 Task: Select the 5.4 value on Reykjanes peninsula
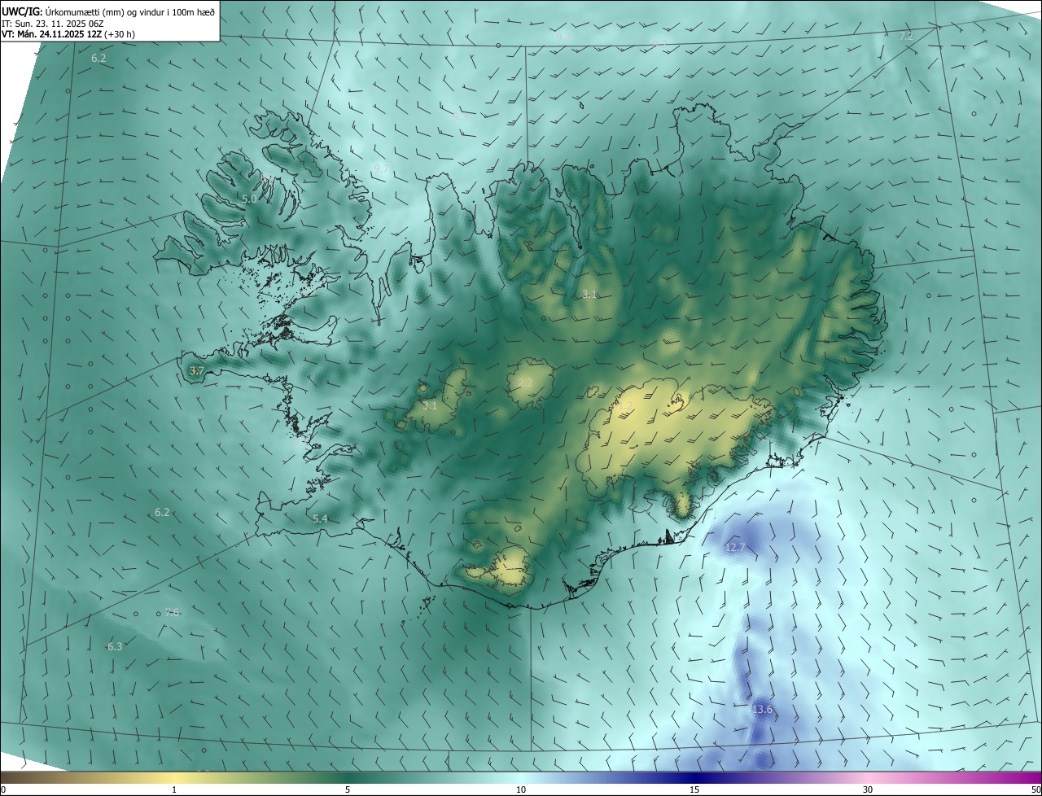(x=320, y=518)
